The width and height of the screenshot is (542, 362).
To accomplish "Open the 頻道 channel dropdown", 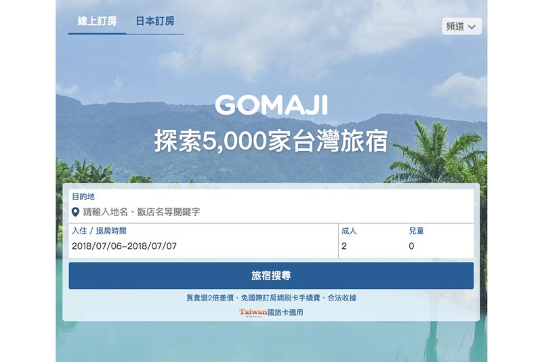I will click(461, 26).
